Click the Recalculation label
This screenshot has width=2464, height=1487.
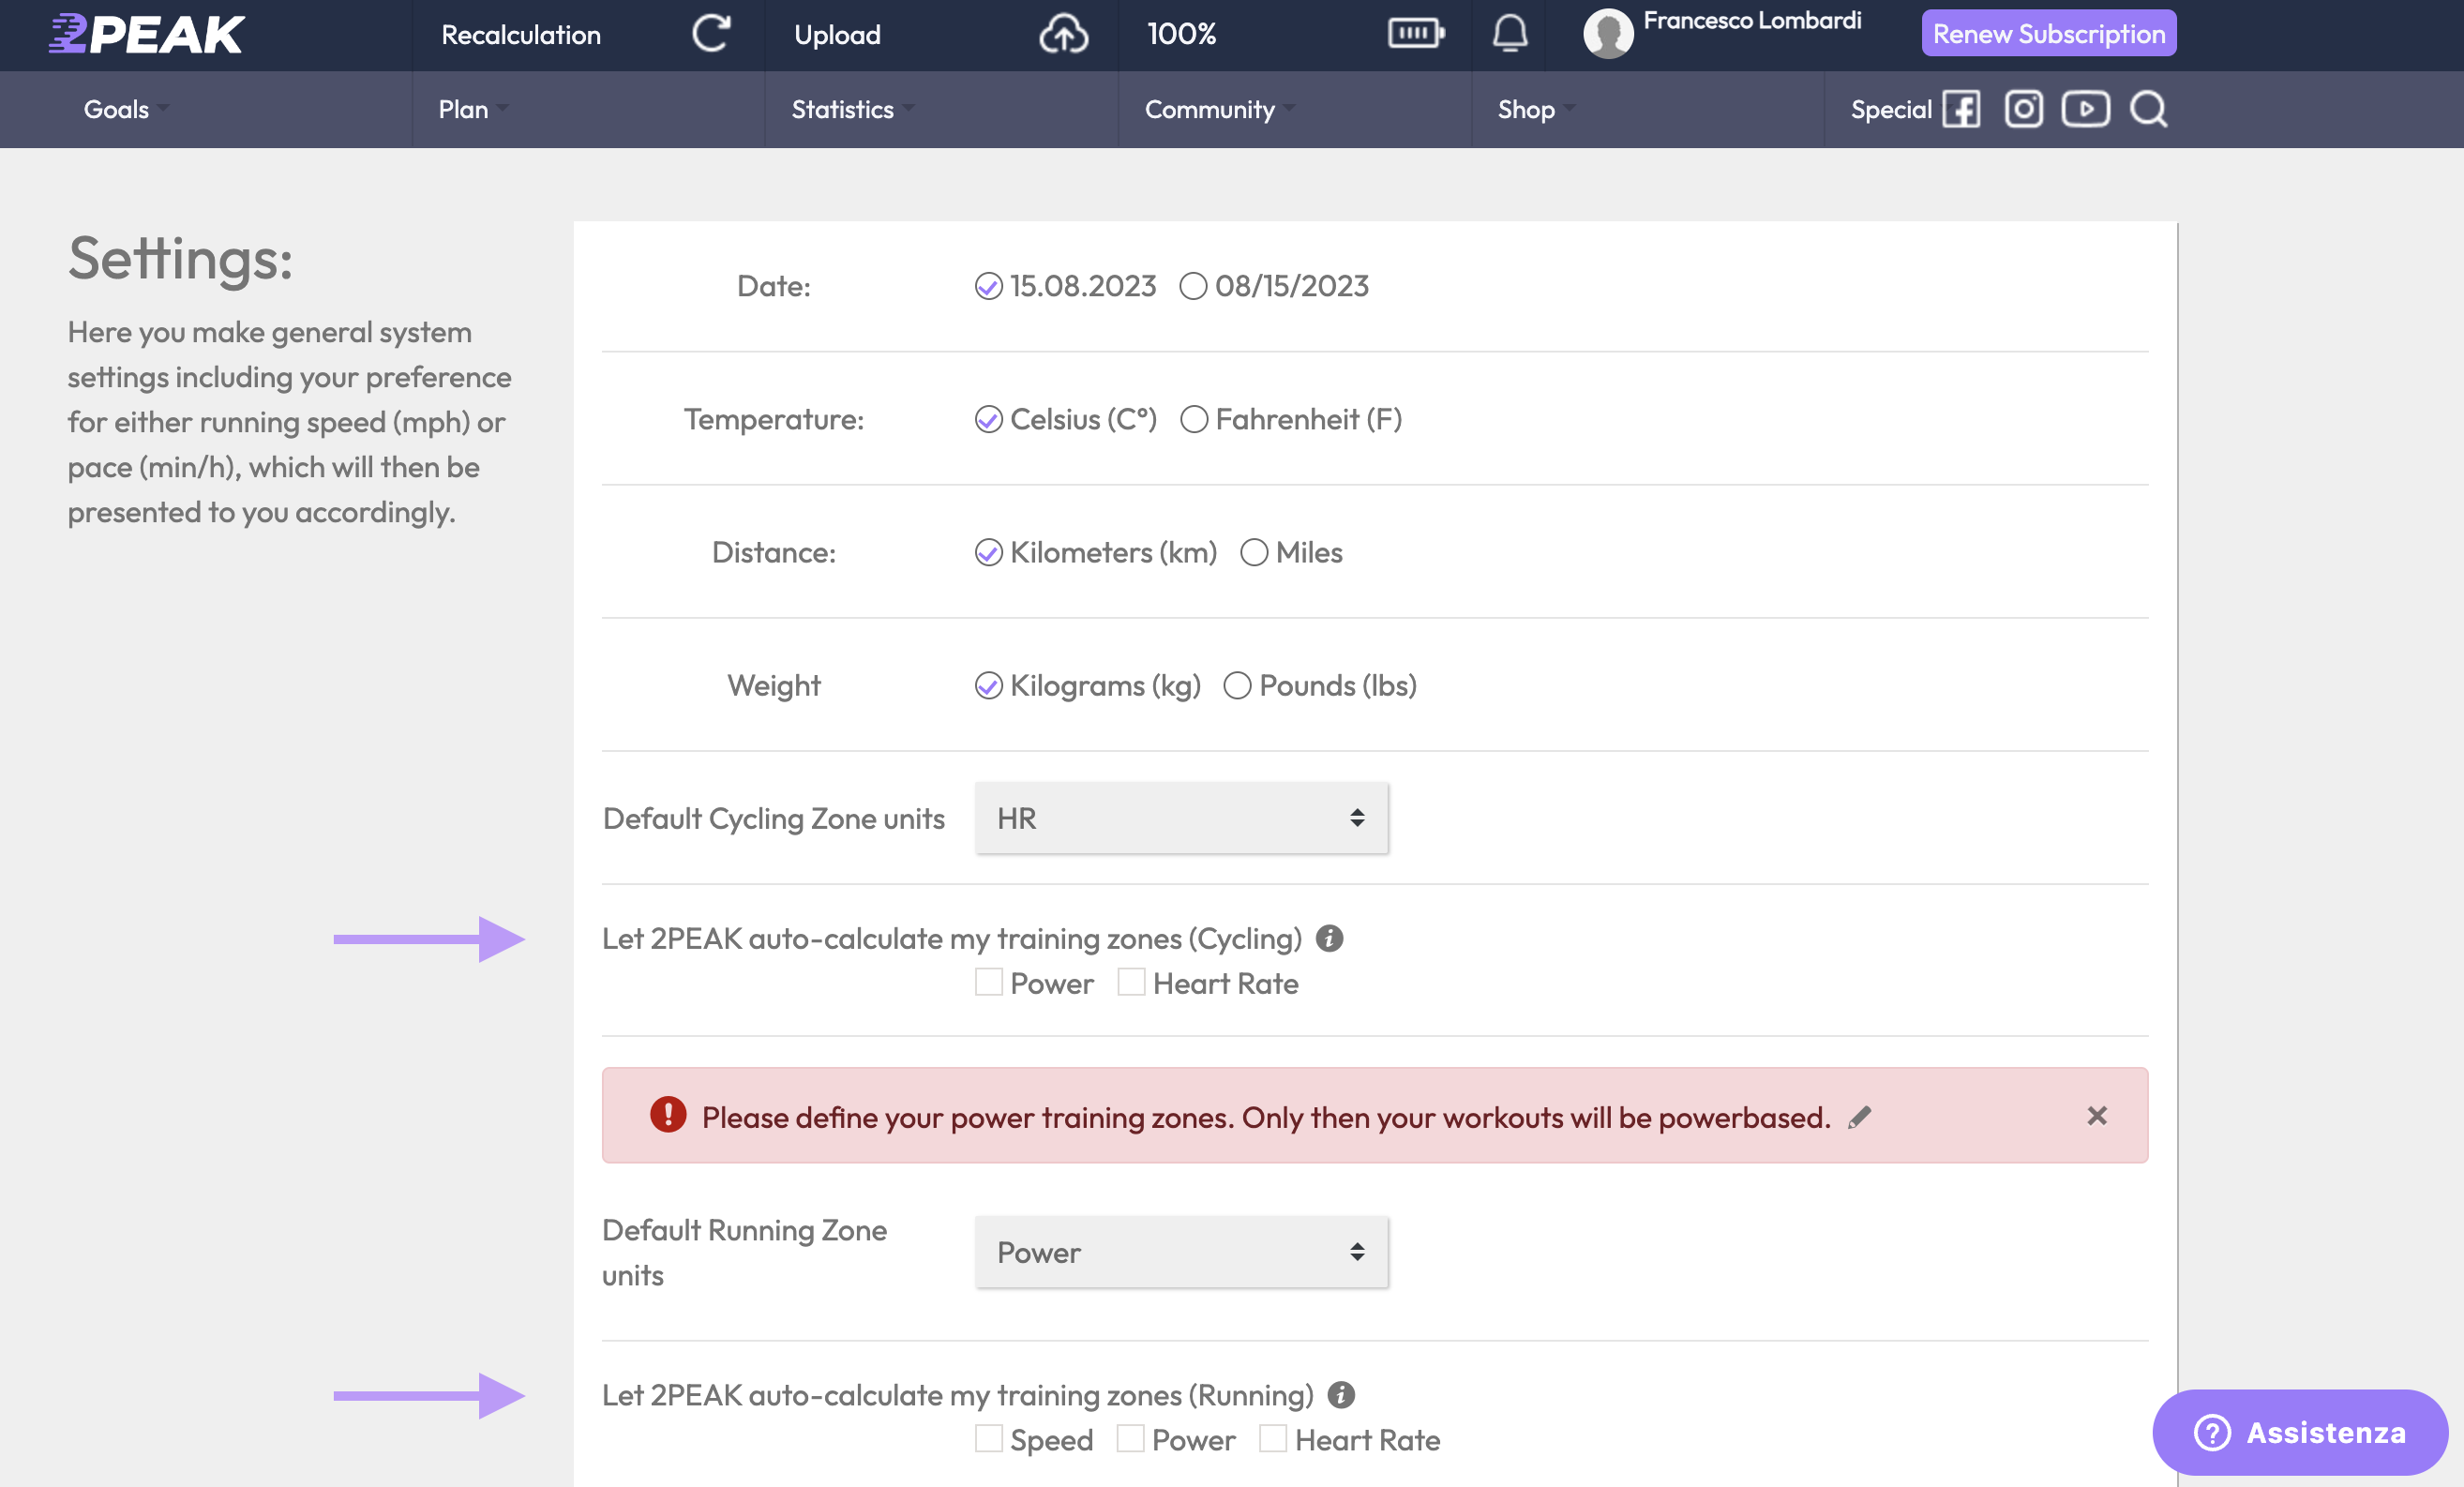521,34
